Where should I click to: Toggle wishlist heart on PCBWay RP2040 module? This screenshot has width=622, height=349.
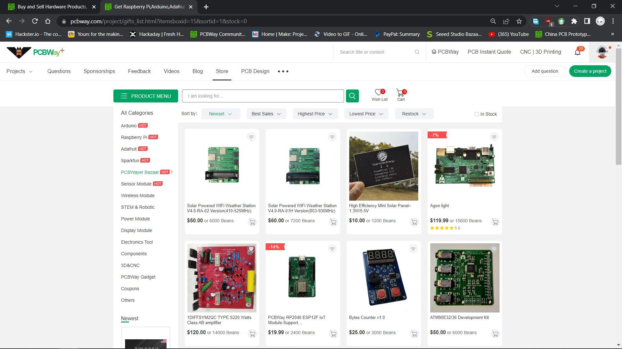[332, 249]
